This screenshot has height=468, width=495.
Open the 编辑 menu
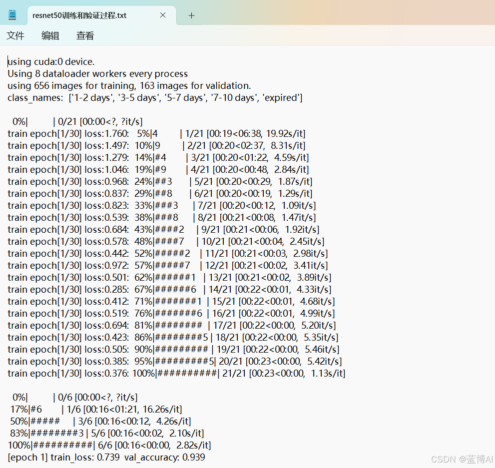pyautogui.click(x=50, y=35)
